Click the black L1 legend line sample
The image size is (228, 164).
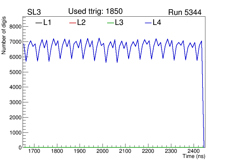click(x=38, y=23)
